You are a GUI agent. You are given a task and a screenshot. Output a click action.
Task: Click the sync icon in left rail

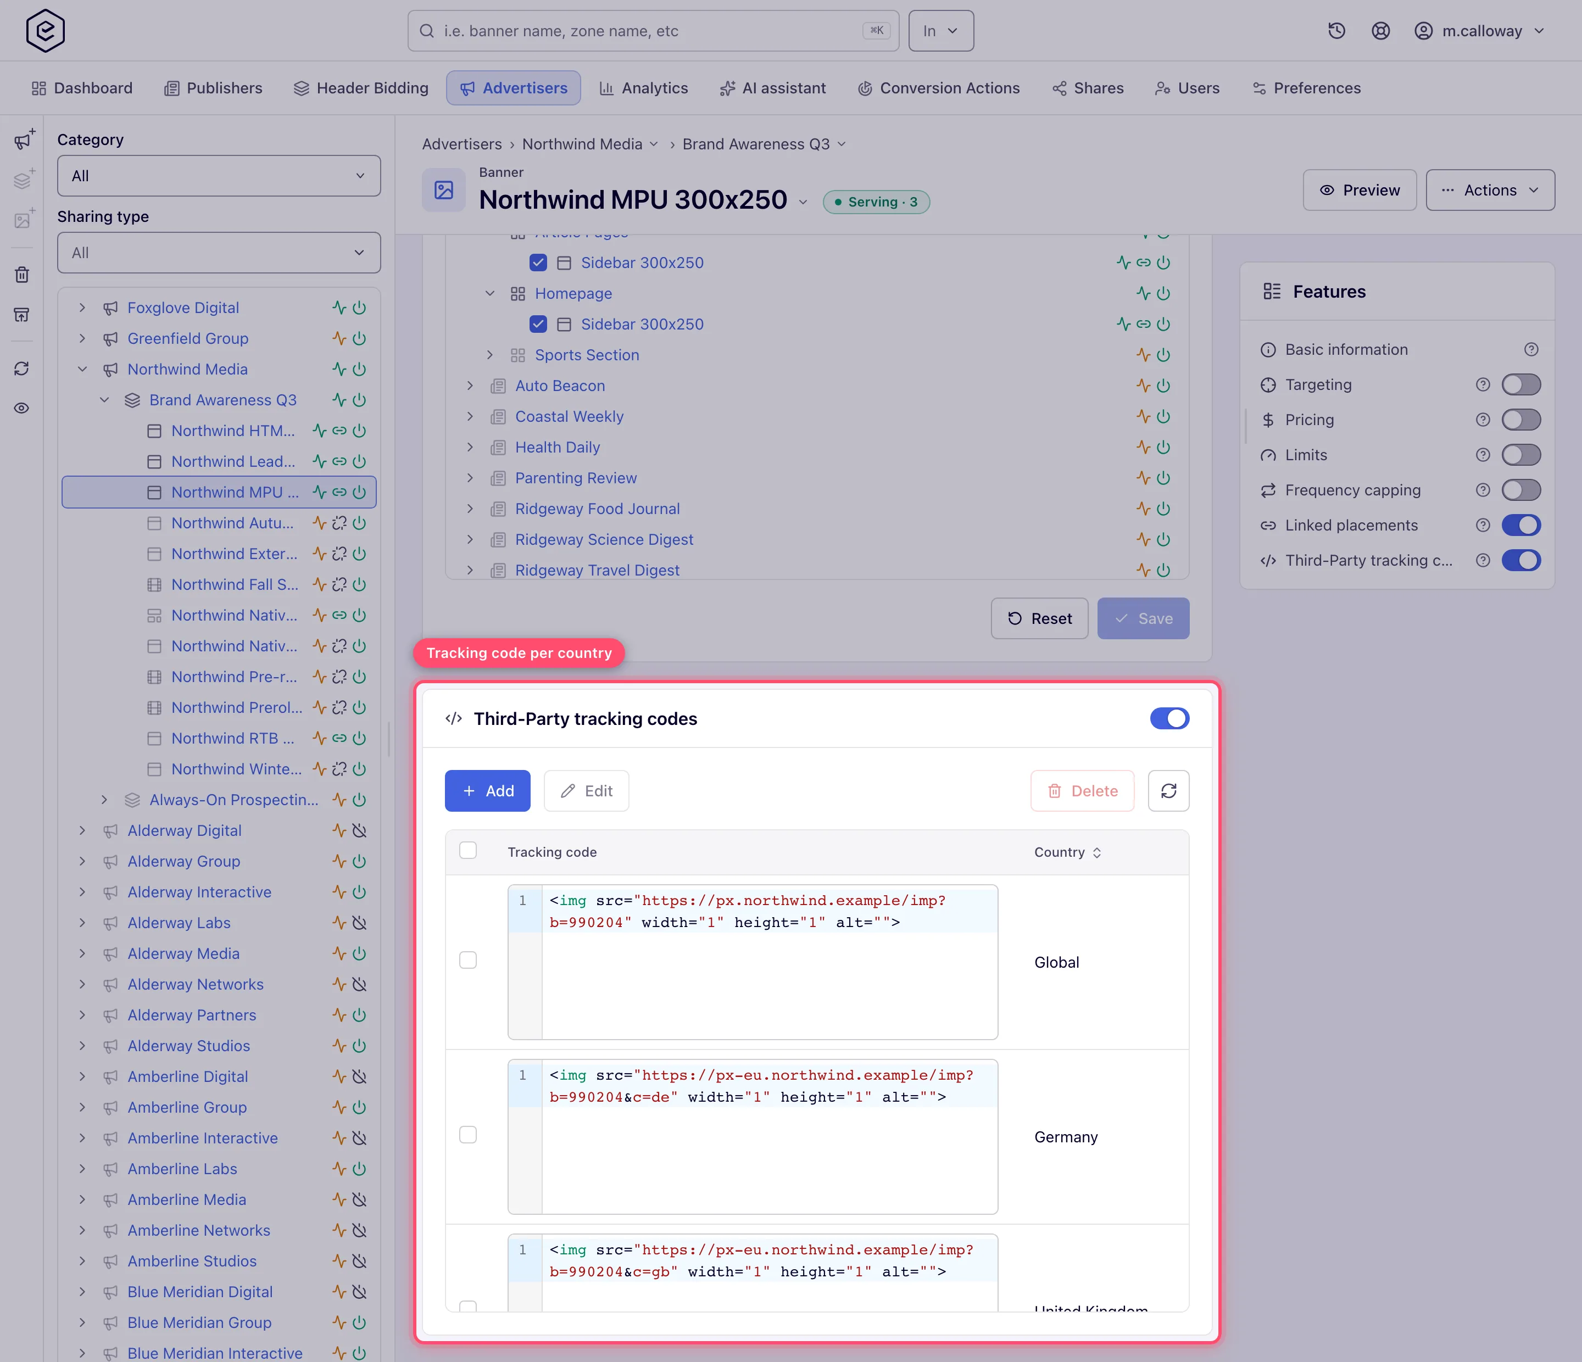coord(22,369)
